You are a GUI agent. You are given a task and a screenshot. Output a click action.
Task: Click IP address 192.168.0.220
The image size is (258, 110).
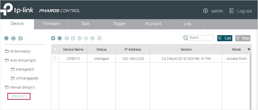[133, 59]
